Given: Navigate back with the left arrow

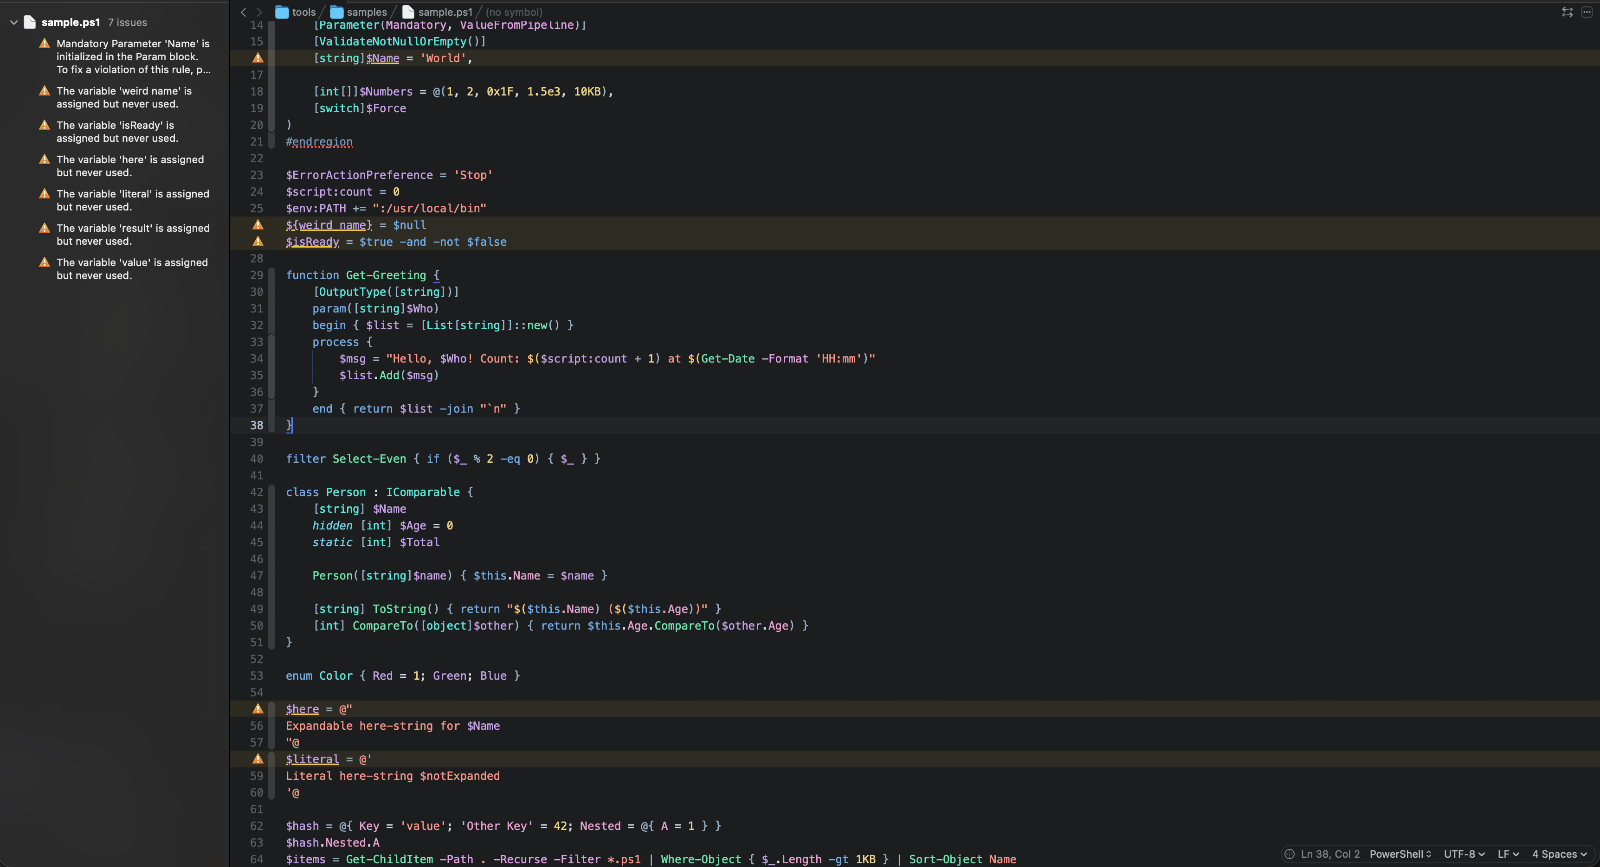Looking at the screenshot, I should [244, 12].
